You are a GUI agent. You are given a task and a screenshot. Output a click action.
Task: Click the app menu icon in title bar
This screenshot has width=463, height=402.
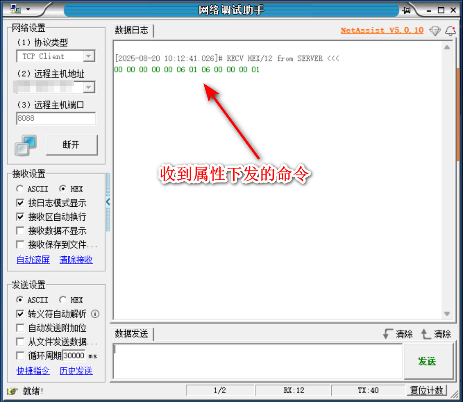(15, 9)
